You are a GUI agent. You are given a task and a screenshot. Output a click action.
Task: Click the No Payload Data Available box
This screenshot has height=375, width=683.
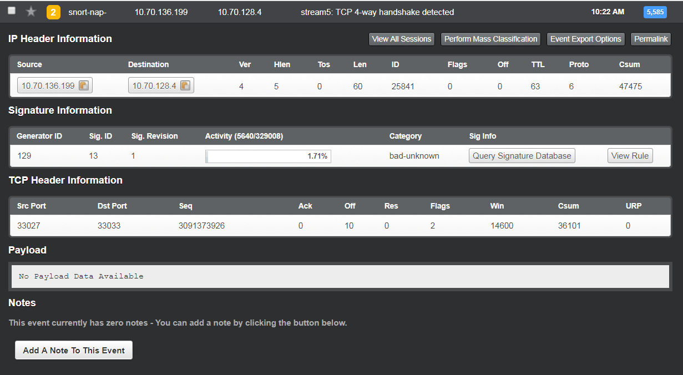(340, 276)
